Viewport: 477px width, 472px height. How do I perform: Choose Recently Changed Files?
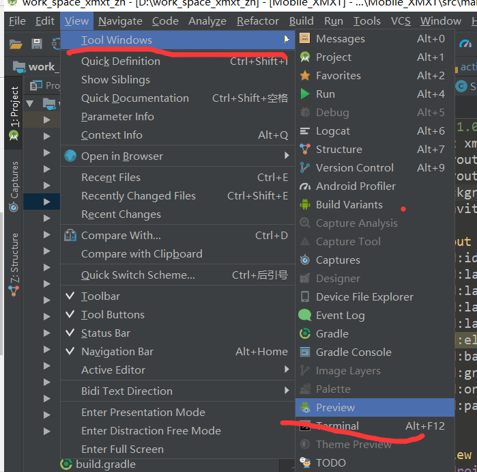177,196
